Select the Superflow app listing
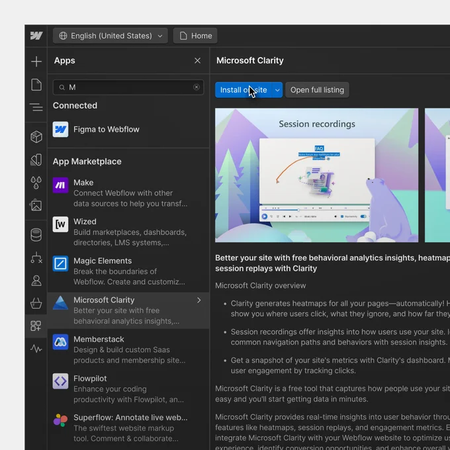The width and height of the screenshot is (450, 450). [x=128, y=428]
